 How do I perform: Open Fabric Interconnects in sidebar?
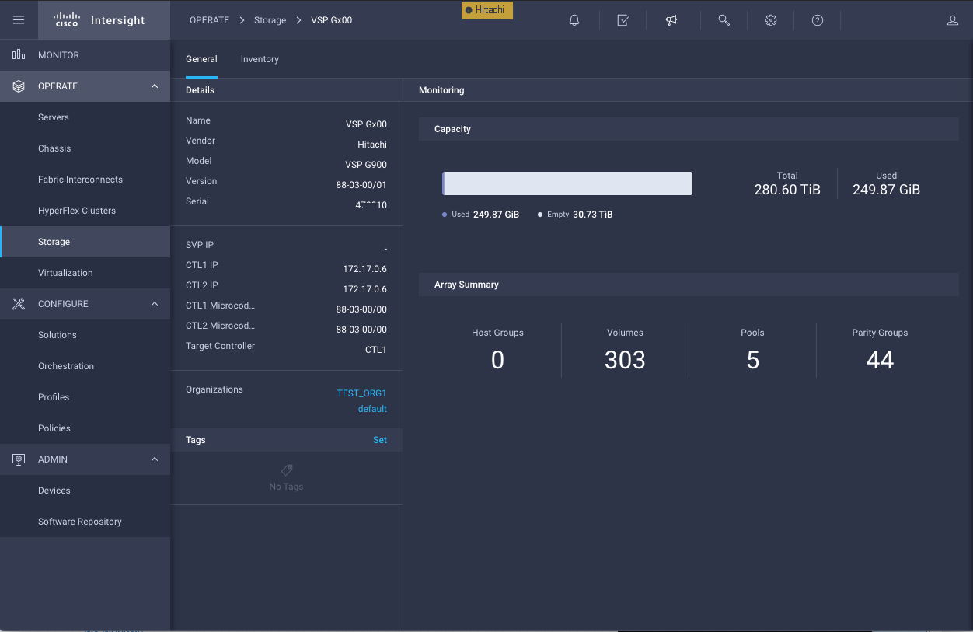[80, 180]
